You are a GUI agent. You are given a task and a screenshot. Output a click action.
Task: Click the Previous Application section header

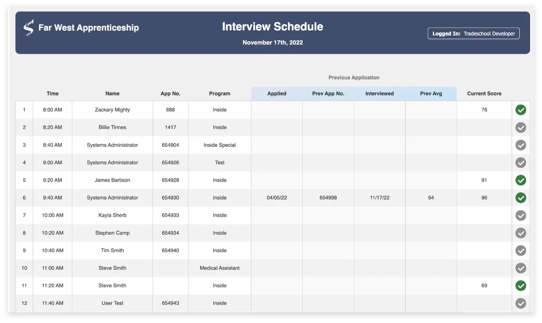353,77
